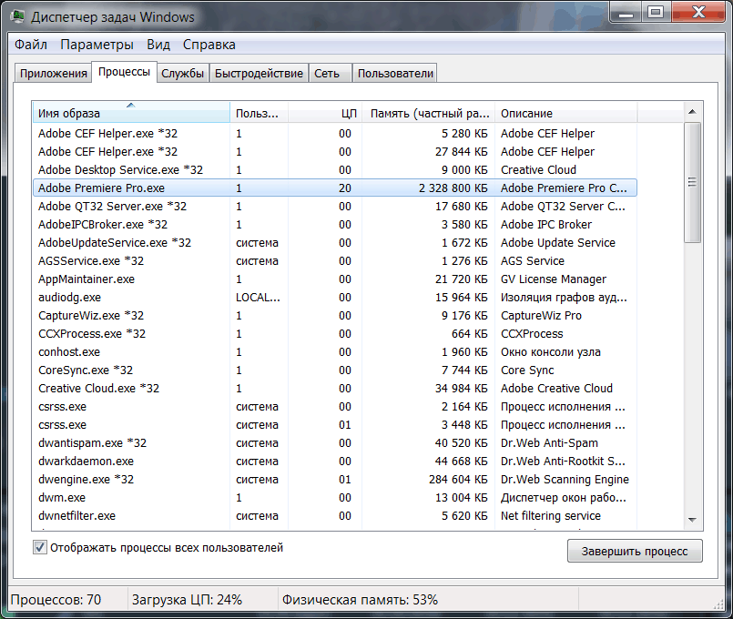Click the AGS Service description

tap(533, 260)
